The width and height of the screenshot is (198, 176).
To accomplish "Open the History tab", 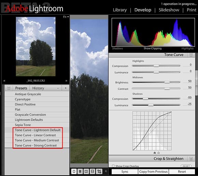I will 38,88.
